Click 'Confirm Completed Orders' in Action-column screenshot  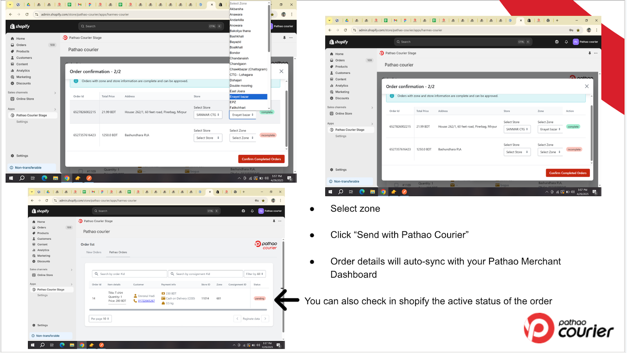(x=568, y=173)
